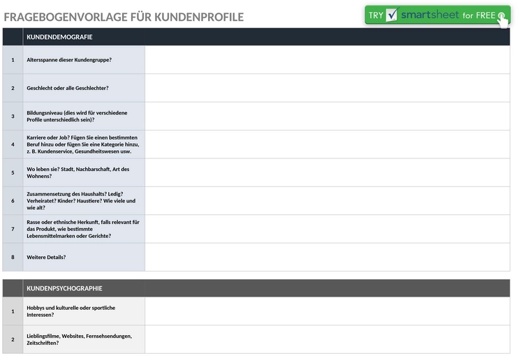Click row number 5 beside 'Wo leben sie?'
The height and width of the screenshot is (356, 518).
point(13,172)
